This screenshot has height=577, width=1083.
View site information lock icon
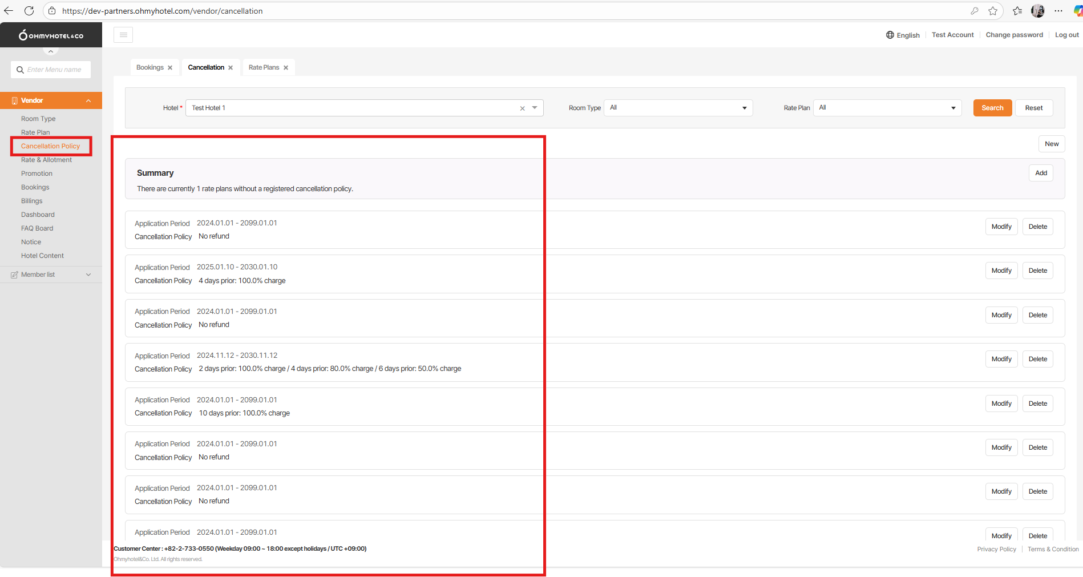pos(52,11)
